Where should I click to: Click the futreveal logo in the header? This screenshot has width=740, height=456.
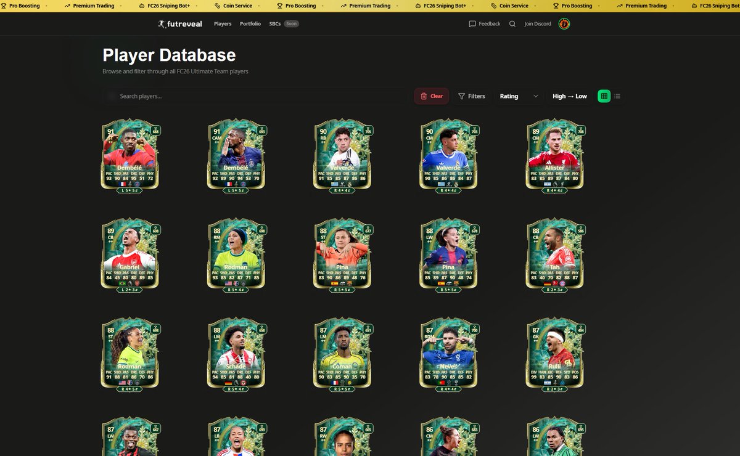(x=181, y=24)
